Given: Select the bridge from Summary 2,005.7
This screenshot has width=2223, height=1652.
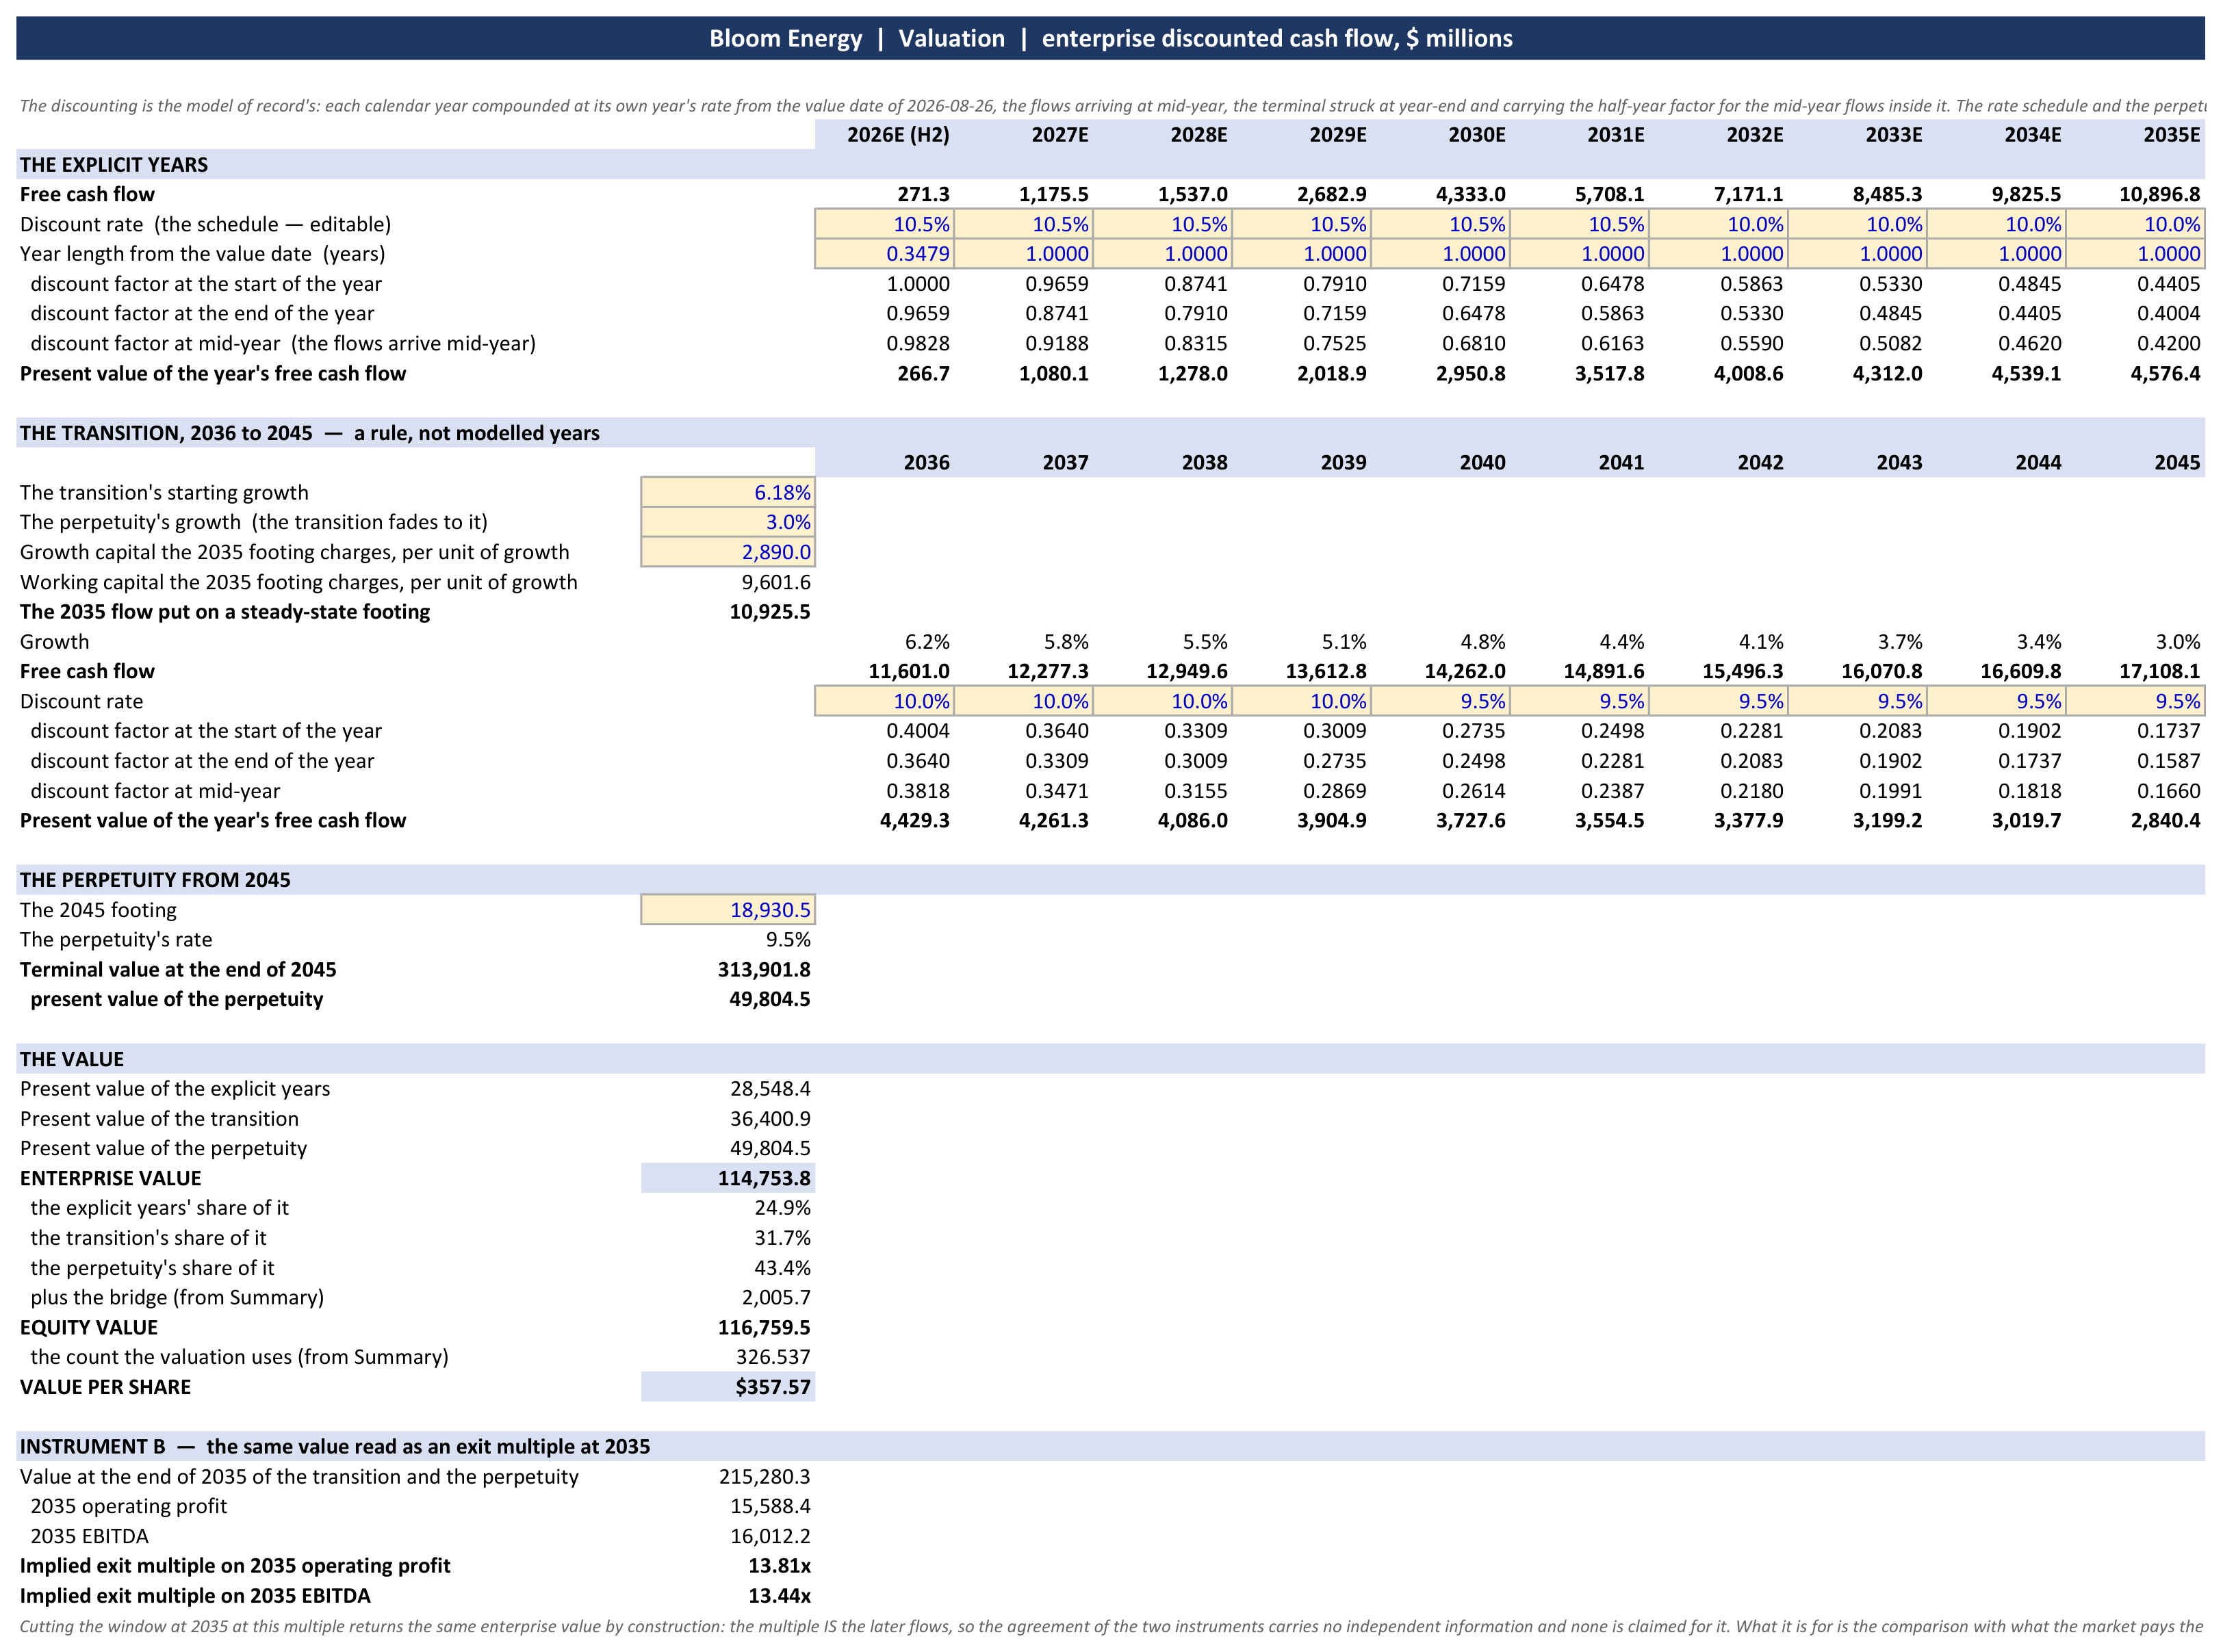Looking at the screenshot, I should (776, 1297).
